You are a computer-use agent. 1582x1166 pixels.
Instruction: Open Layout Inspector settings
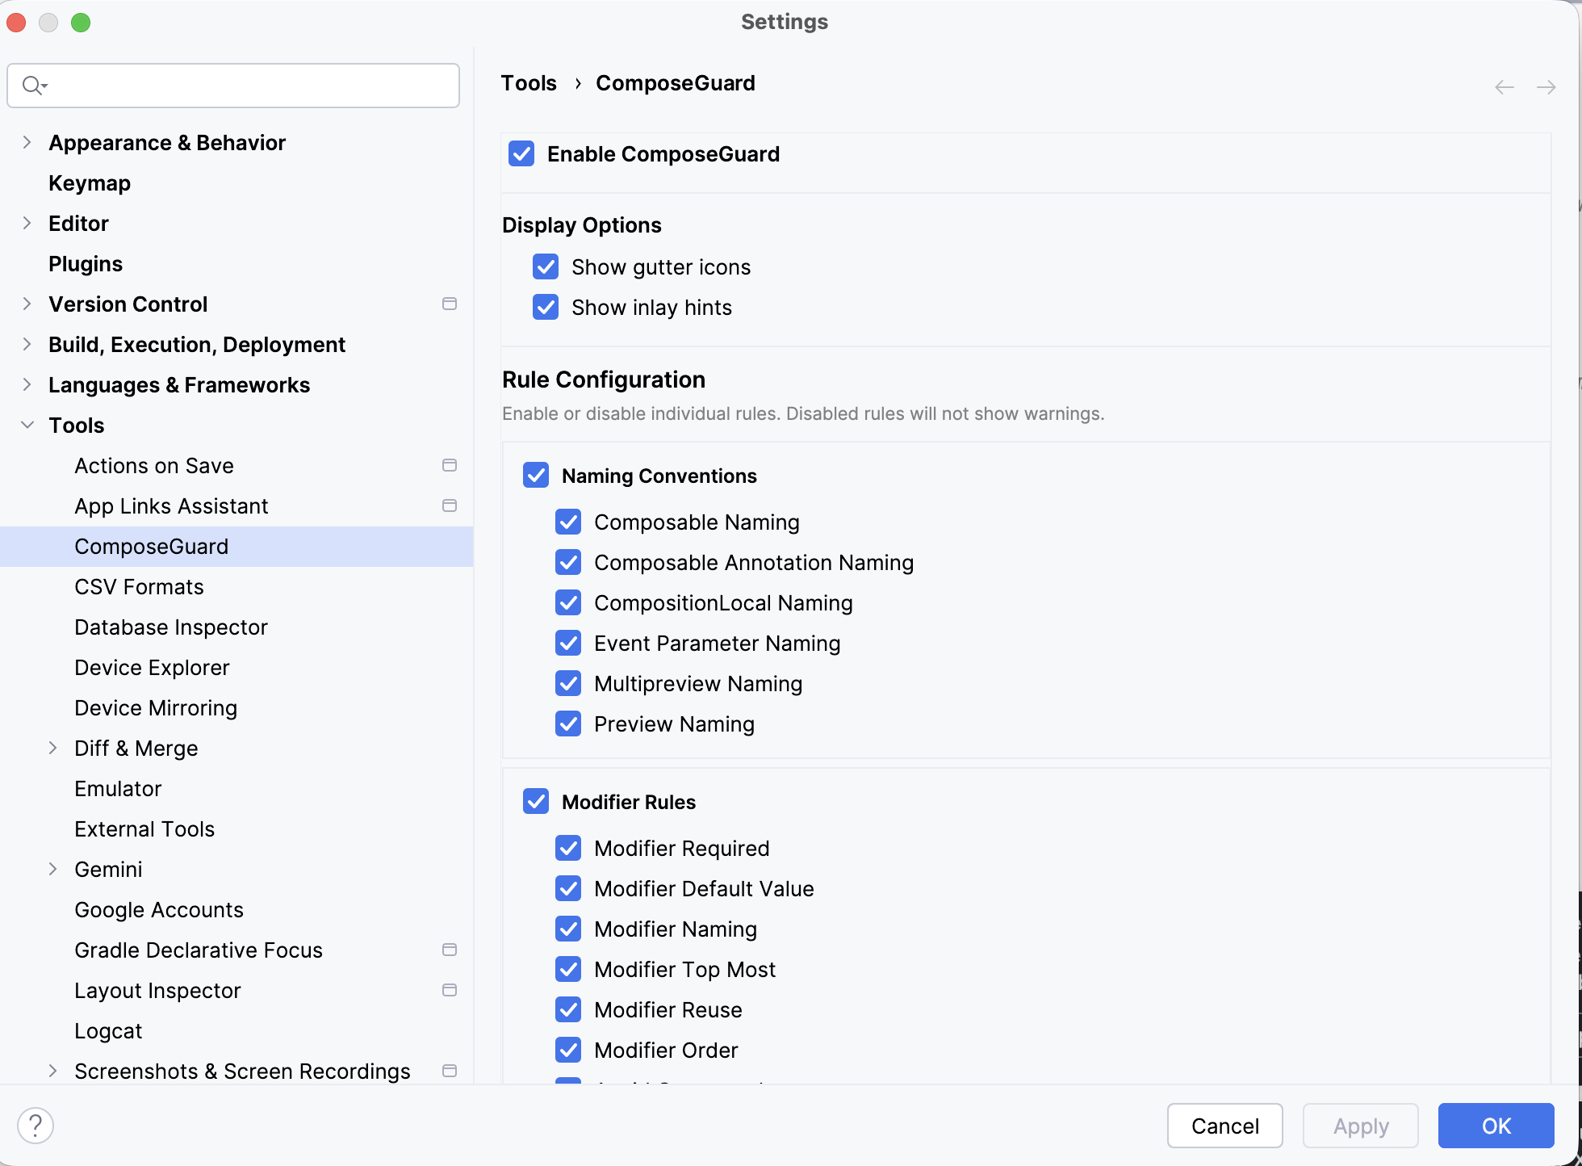click(157, 991)
